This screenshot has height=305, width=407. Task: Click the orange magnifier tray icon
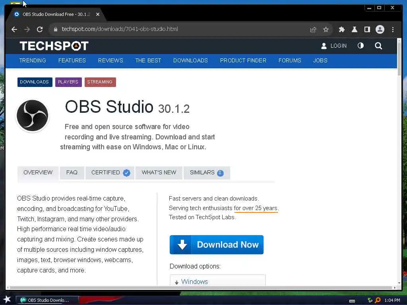coord(378,300)
